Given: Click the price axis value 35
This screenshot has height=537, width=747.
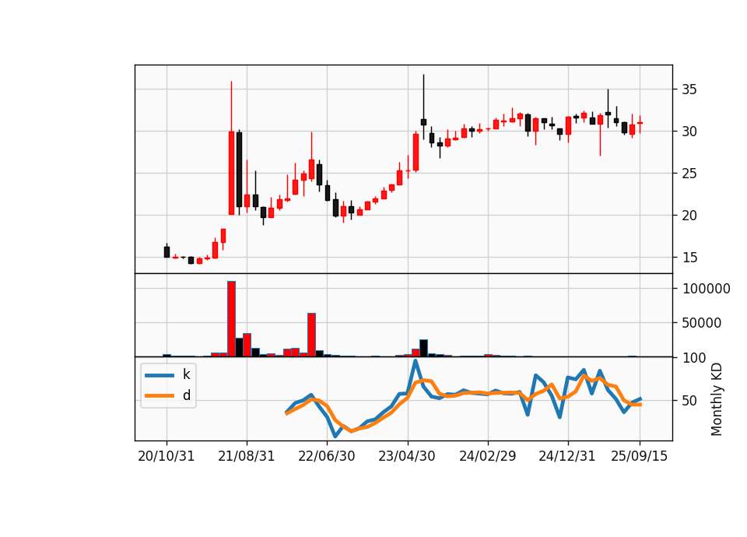Looking at the screenshot, I should [x=689, y=89].
